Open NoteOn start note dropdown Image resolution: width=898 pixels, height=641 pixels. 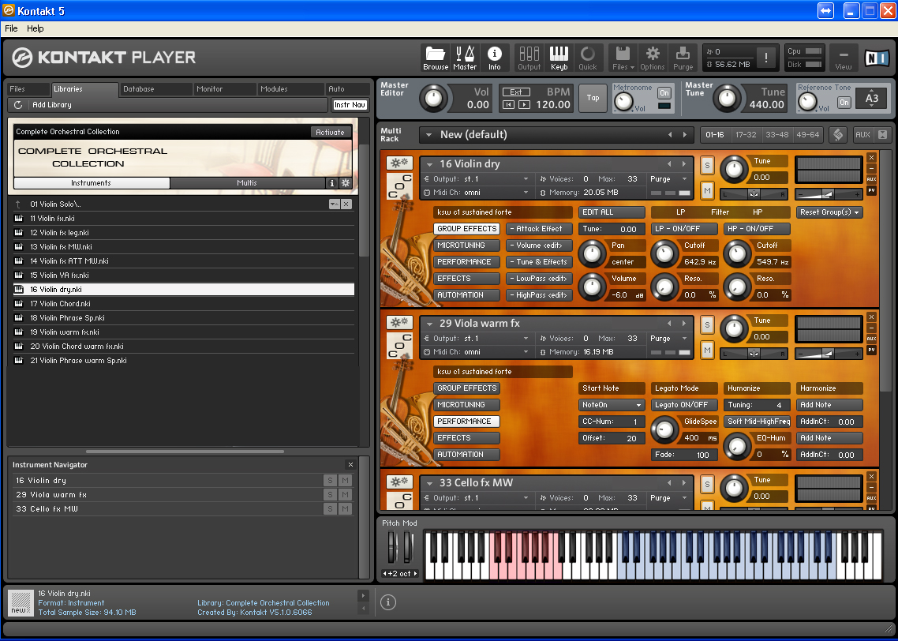click(x=612, y=405)
